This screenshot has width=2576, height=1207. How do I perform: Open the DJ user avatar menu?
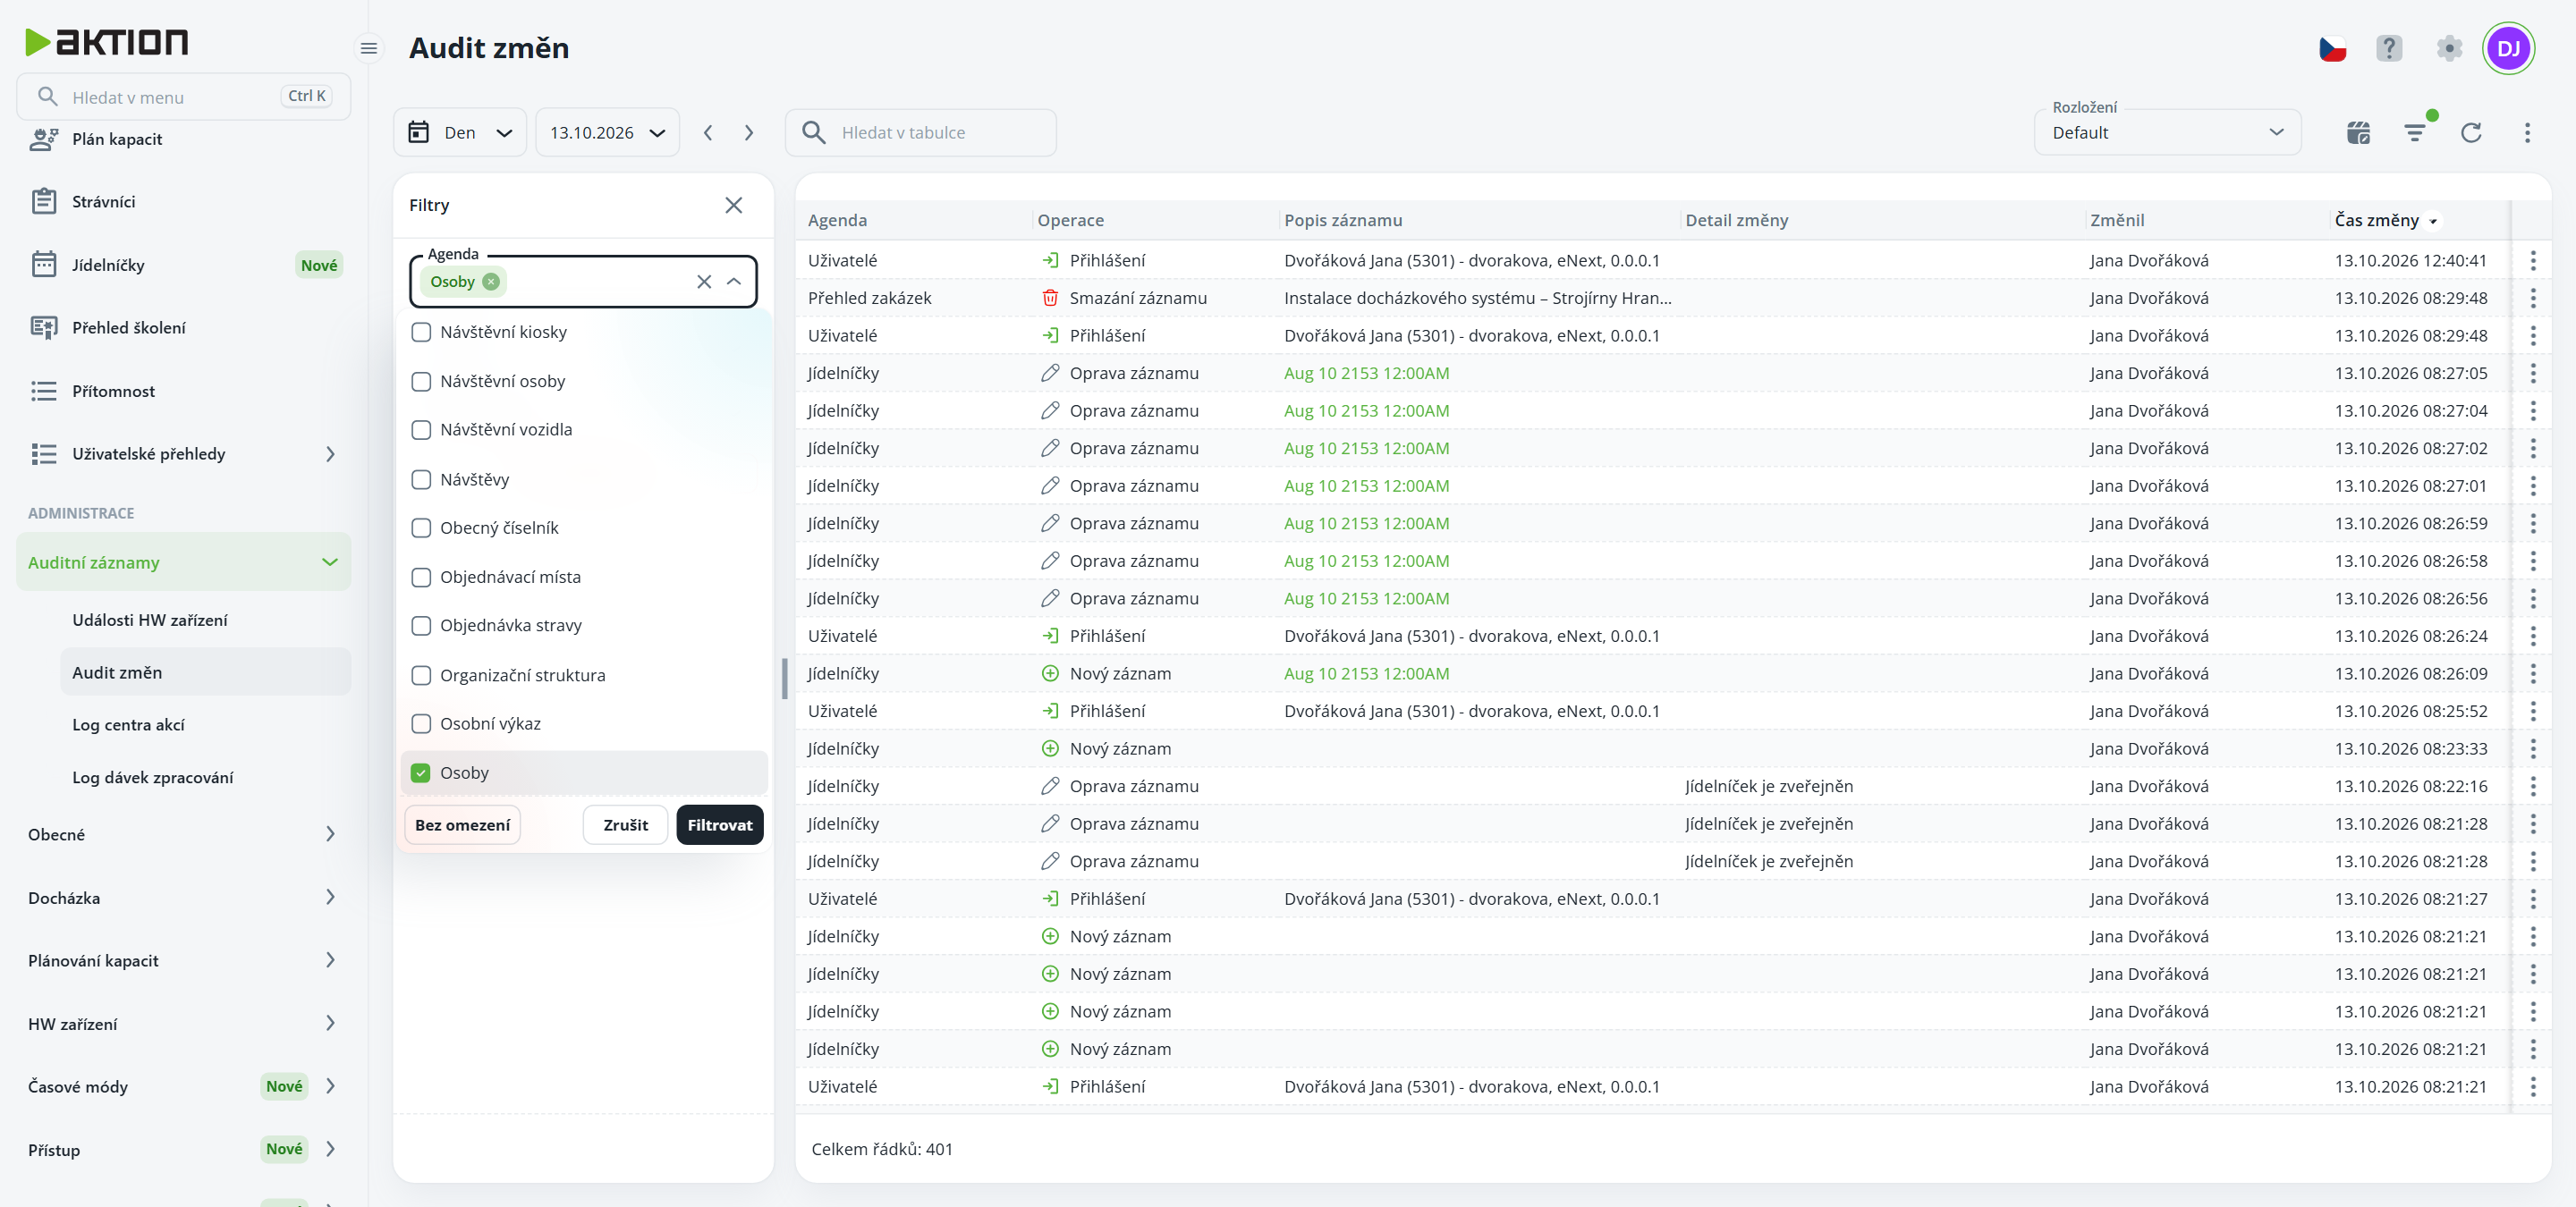[2508, 48]
